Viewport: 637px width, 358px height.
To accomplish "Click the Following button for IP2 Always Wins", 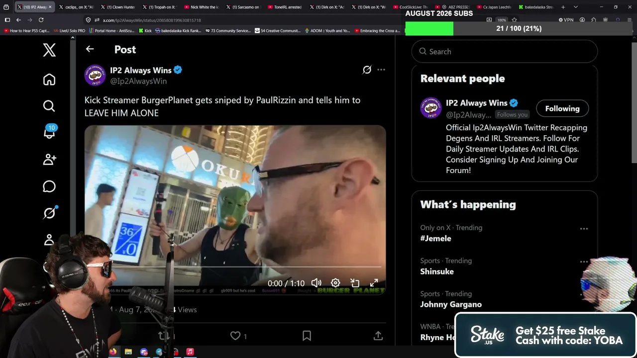I will (562, 108).
